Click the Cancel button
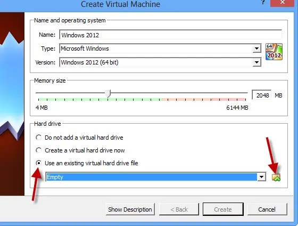This screenshot has width=298, height=226. point(267,209)
